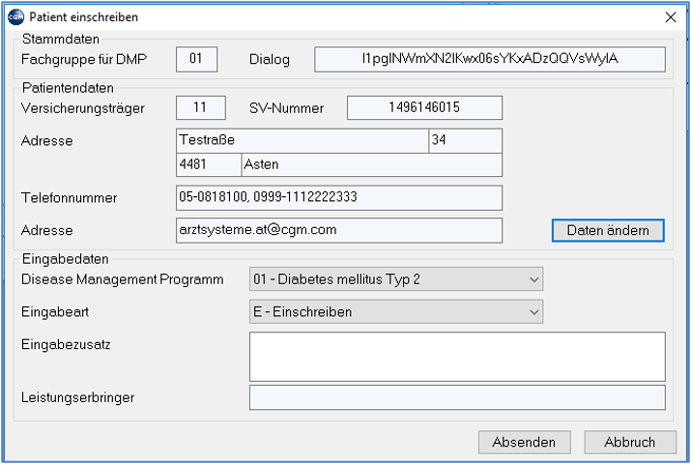The width and height of the screenshot is (691, 465).
Task: Focus the Eingabezusatz text area
Action: [x=457, y=357]
